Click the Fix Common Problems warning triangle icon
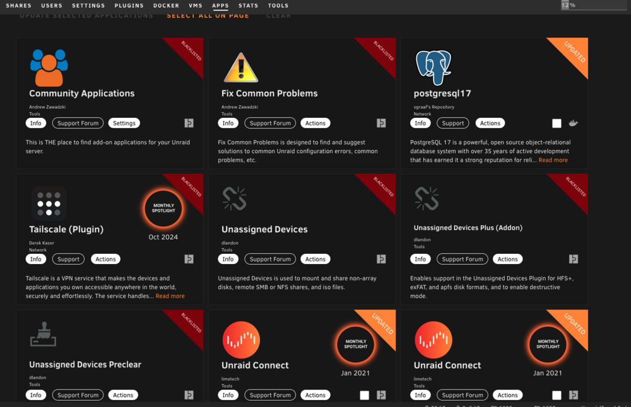The image size is (631, 407). (240, 67)
